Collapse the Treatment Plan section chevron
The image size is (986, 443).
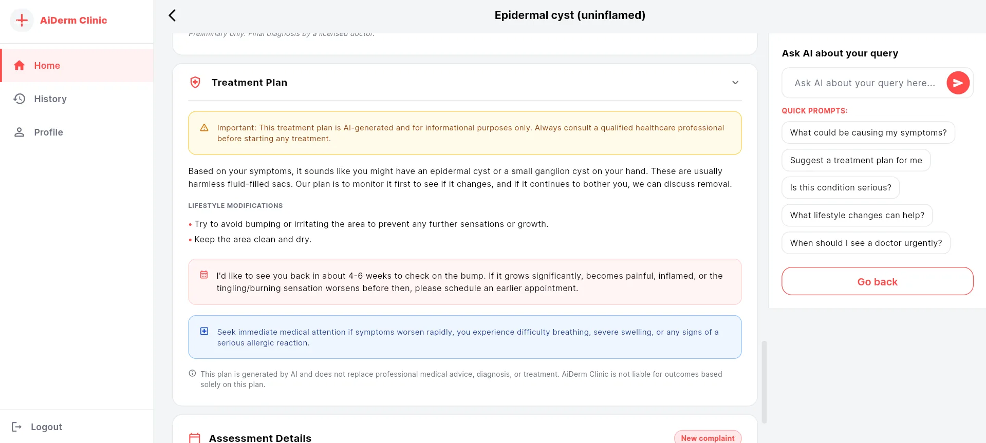point(735,83)
